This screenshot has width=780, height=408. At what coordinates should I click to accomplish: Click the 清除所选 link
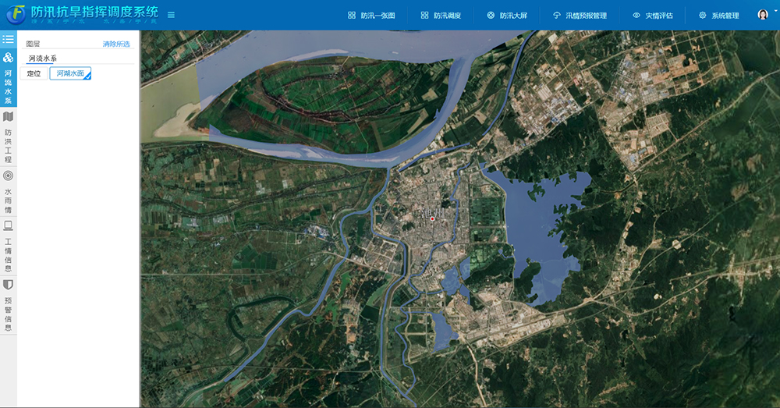[x=116, y=44]
